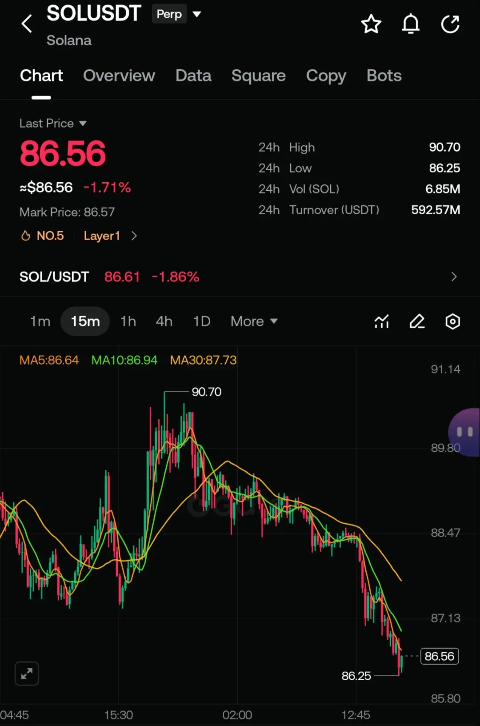The image size is (480, 726).
Task: Tap the current price tag 86.56 on axis
Action: (439, 656)
